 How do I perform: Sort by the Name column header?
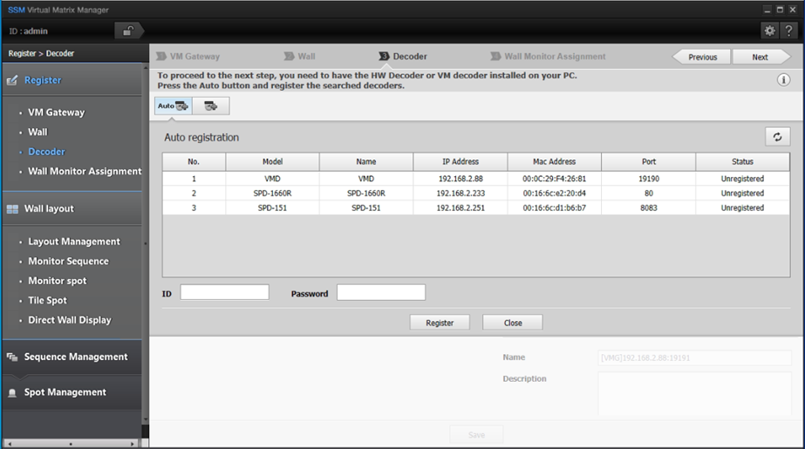point(366,161)
